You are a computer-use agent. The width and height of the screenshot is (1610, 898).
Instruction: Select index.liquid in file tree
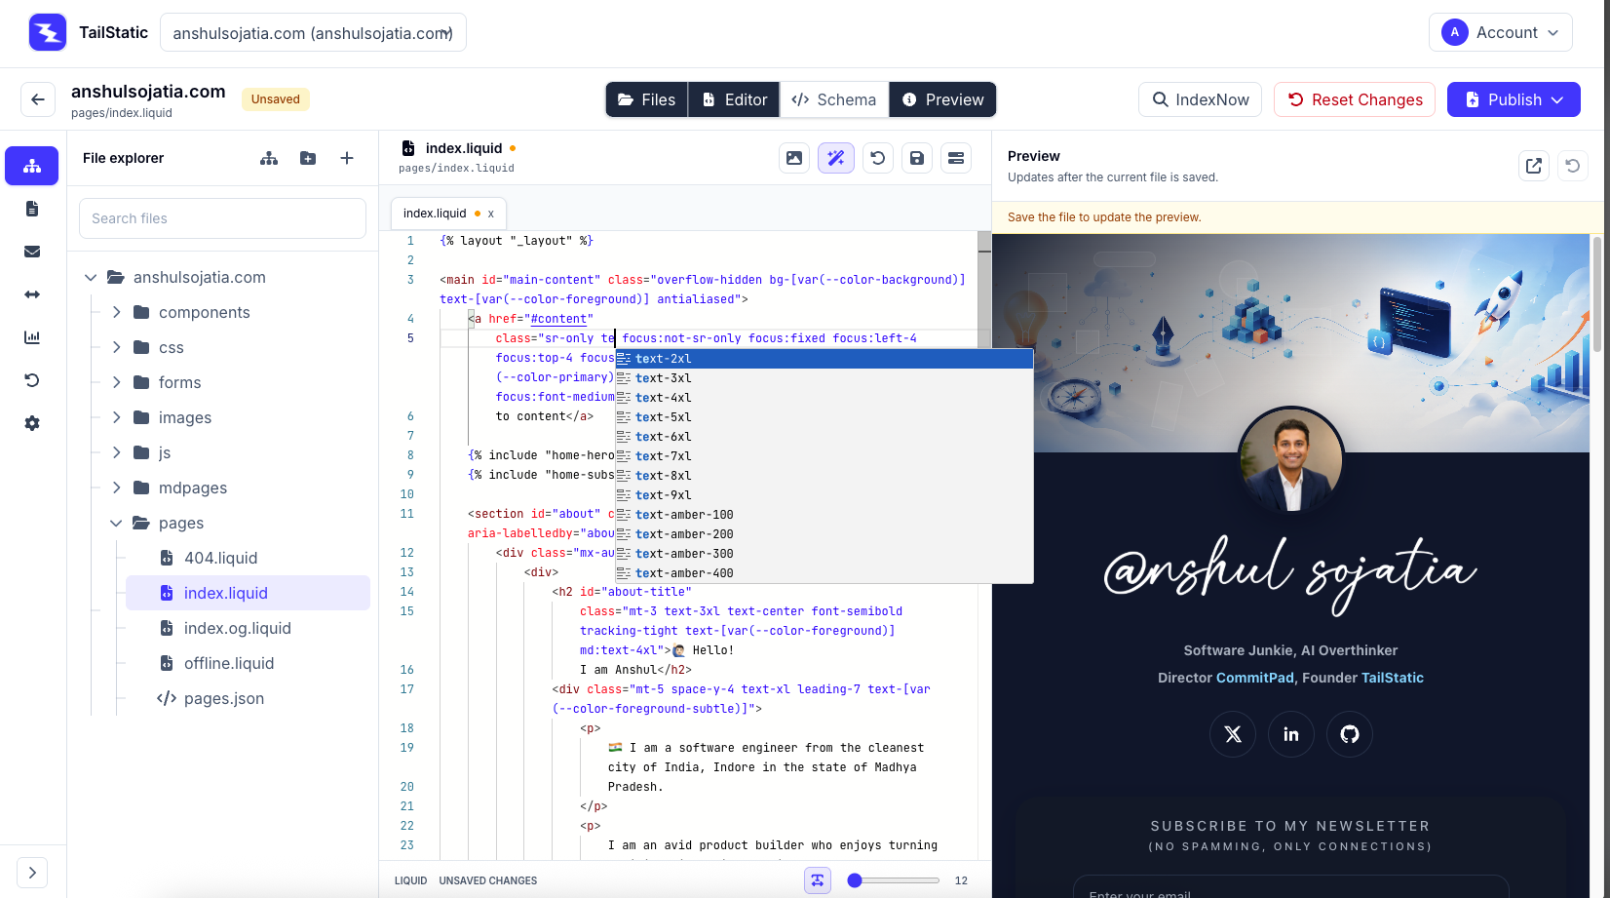coord(248,593)
